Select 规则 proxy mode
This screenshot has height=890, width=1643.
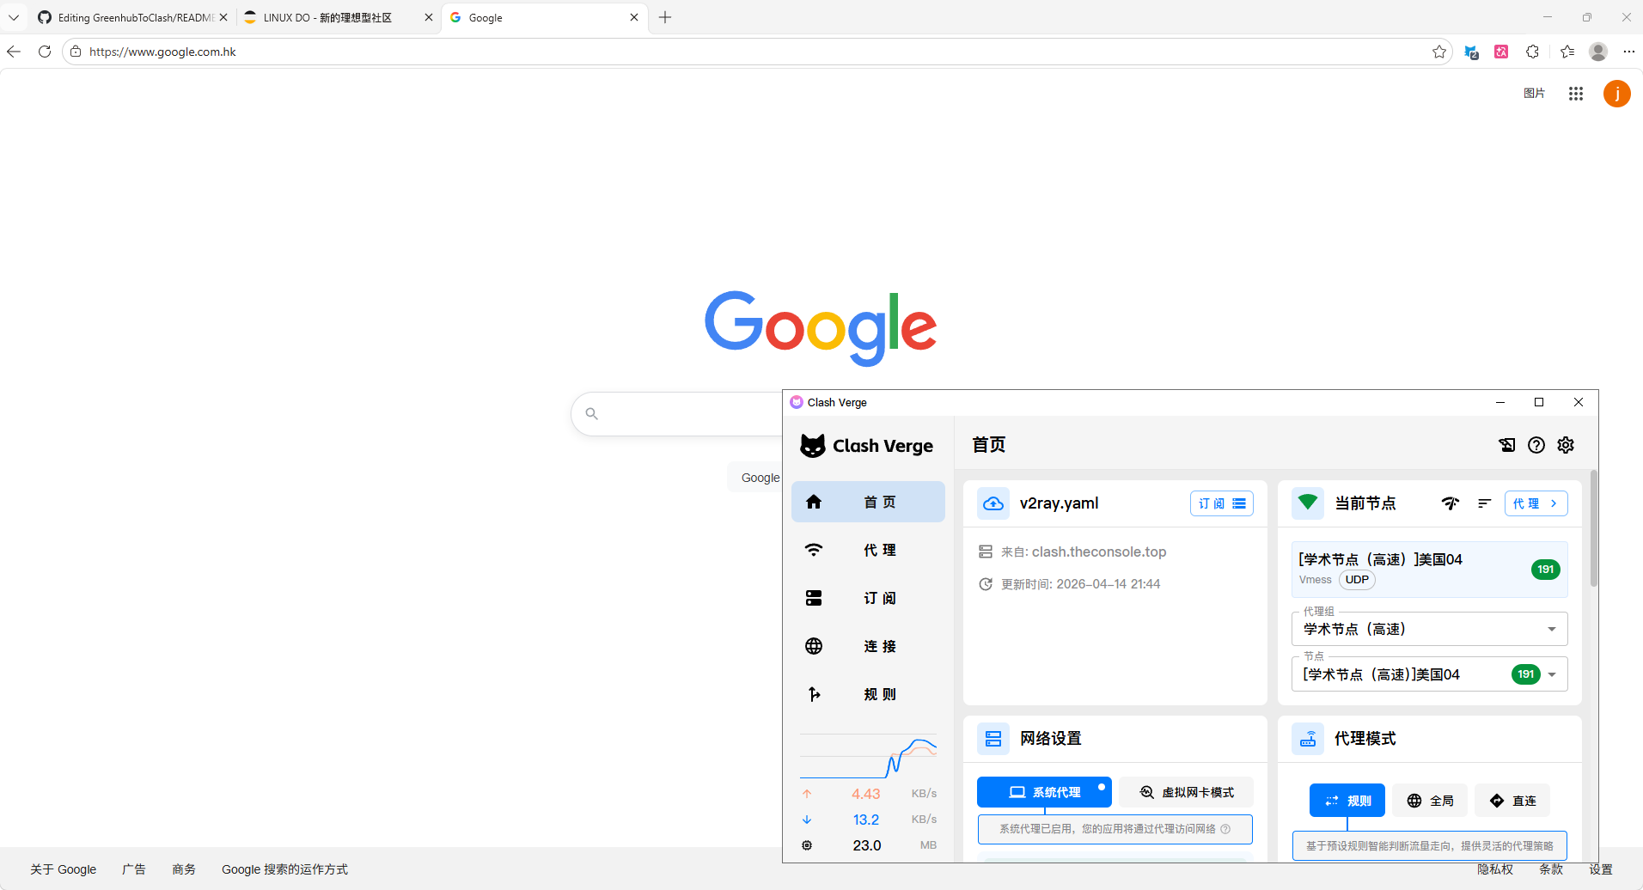pyautogui.click(x=1347, y=801)
